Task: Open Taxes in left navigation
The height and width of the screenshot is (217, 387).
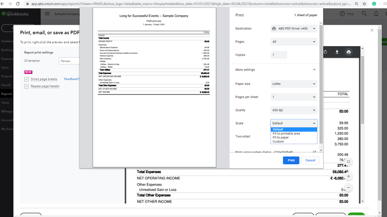Action: pos(5,102)
